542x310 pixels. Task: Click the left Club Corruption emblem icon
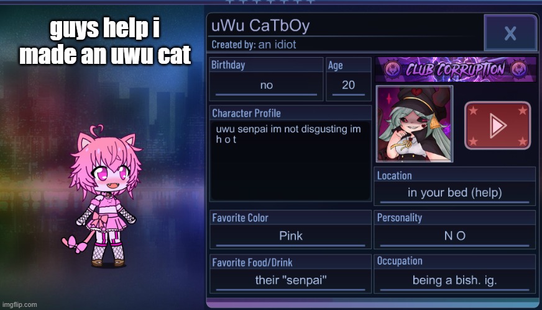point(392,69)
